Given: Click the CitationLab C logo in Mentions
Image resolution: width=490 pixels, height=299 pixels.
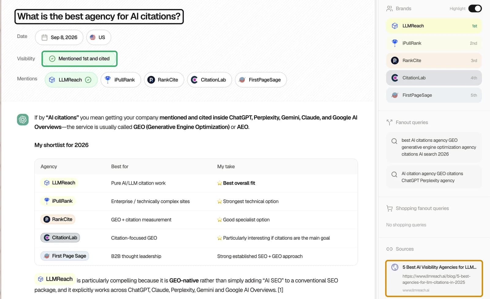Looking at the screenshot, I should point(194,80).
